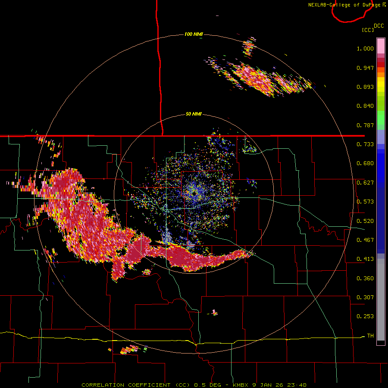Click the Correlation Coefficient caption at bottom

point(194,385)
